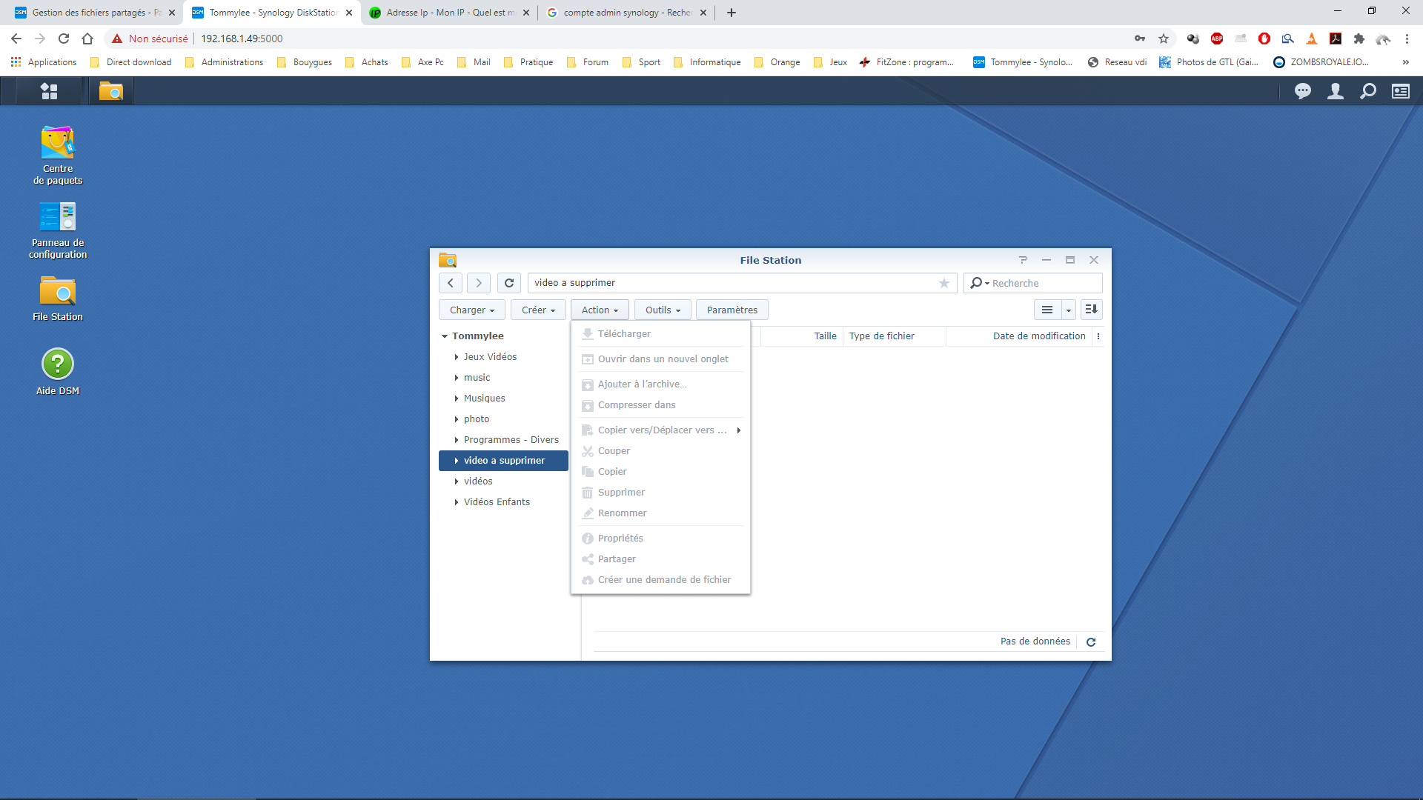The height and width of the screenshot is (800, 1423).
Task: Click the sort order icon in File Station
Action: click(x=1091, y=310)
